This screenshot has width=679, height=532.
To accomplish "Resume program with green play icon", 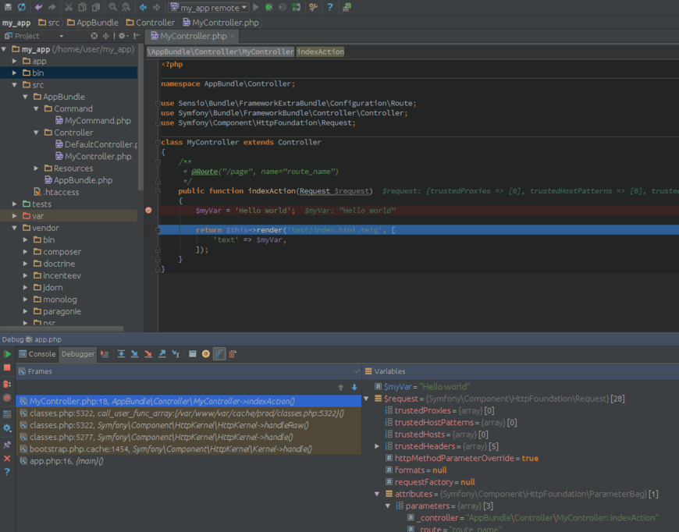I will 7,354.
